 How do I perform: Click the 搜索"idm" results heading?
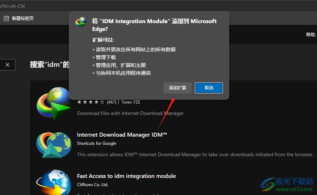point(49,65)
